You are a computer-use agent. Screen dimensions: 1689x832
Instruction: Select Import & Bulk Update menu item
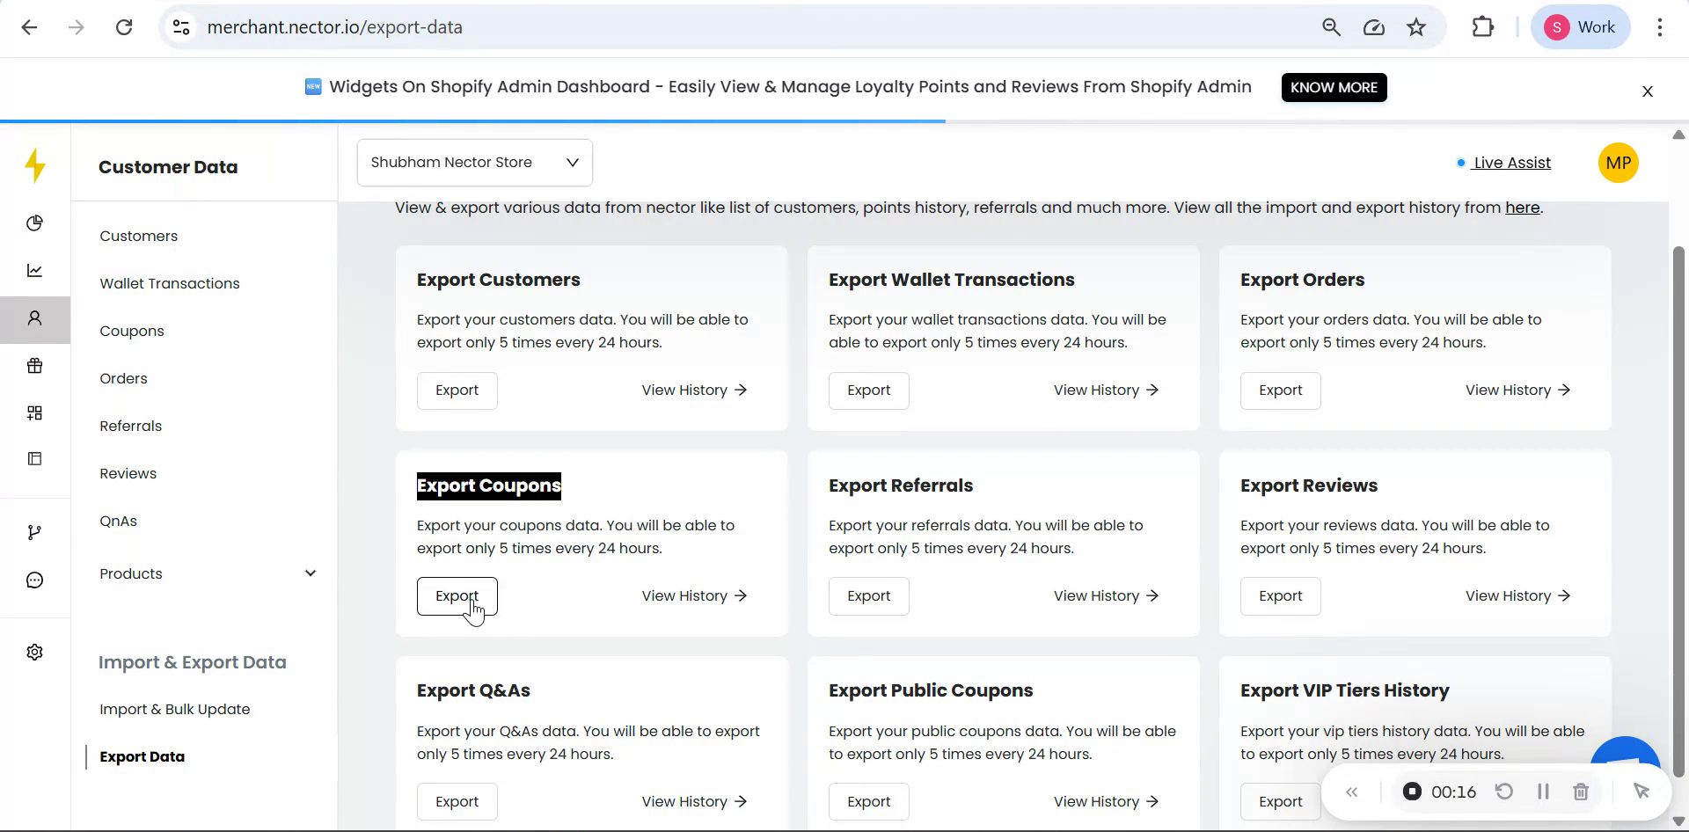(x=175, y=709)
